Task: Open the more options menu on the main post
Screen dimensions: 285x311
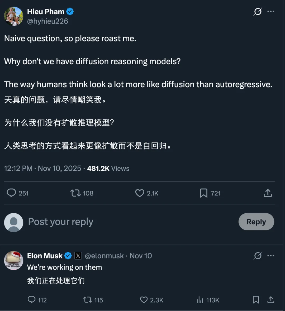Action: point(271,12)
